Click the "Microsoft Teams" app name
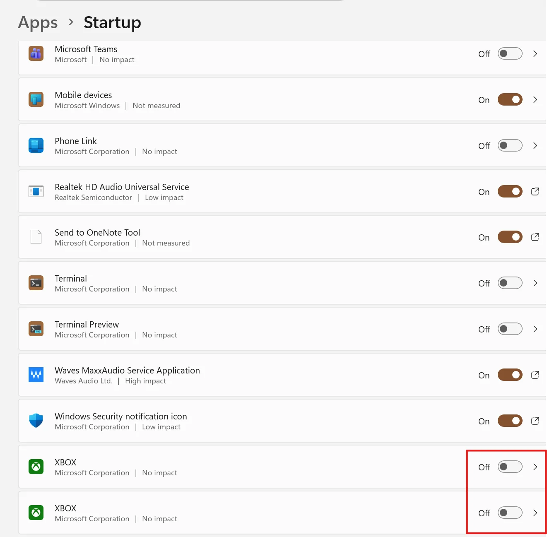Image resolution: width=547 pixels, height=537 pixels. (x=86, y=49)
